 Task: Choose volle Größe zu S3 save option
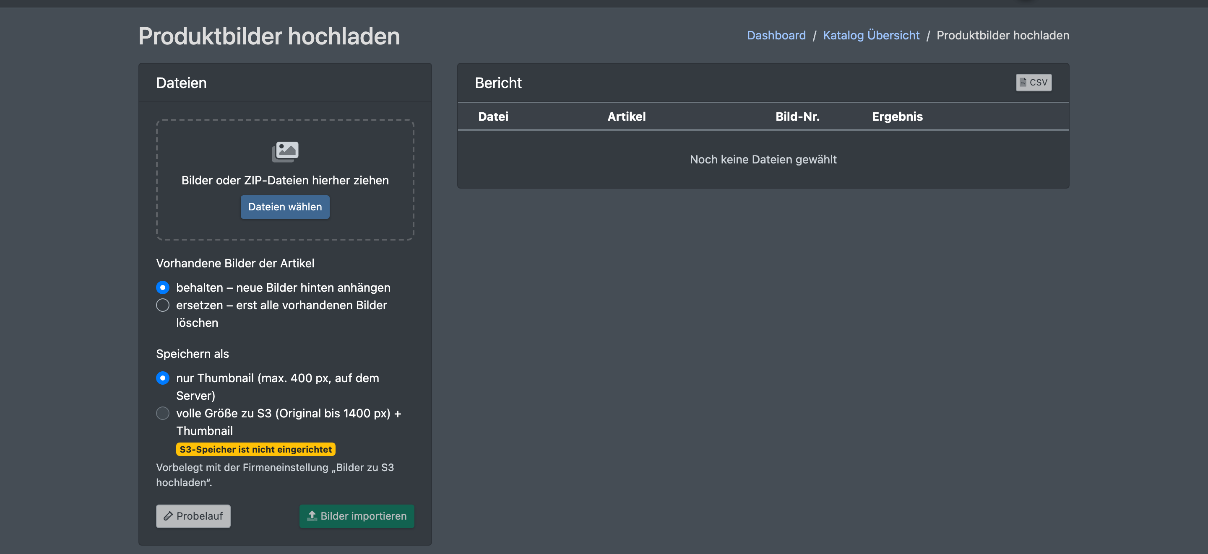pyautogui.click(x=163, y=413)
